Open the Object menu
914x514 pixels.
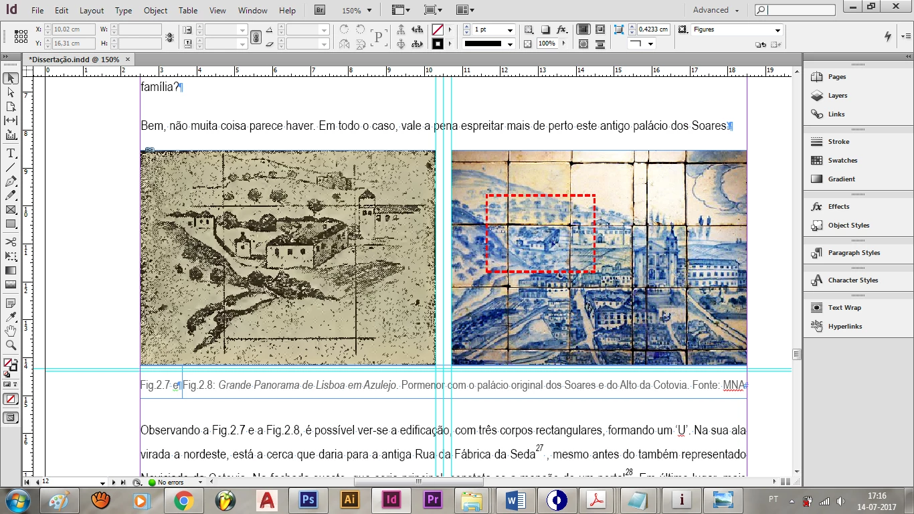click(x=156, y=10)
